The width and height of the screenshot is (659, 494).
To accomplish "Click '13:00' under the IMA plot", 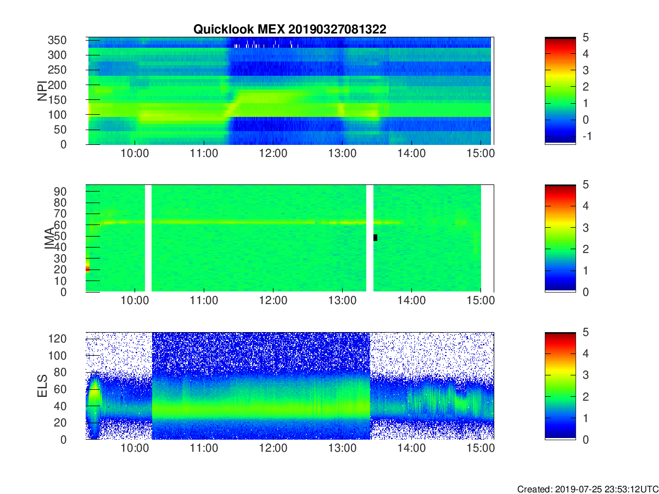I will click(x=342, y=302).
